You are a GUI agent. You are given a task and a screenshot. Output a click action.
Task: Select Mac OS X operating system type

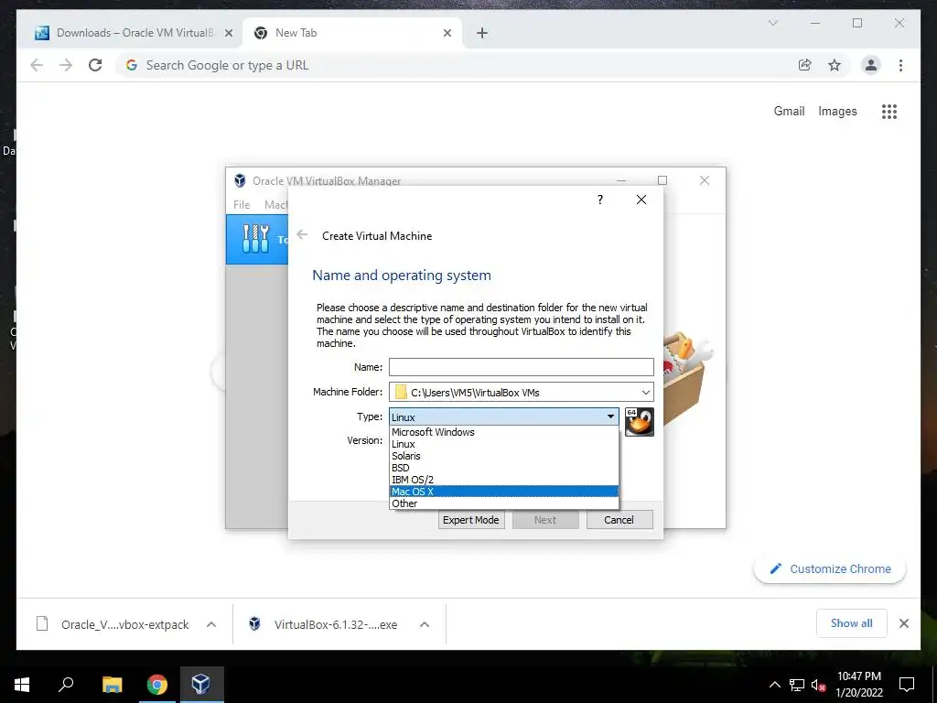[x=504, y=492]
